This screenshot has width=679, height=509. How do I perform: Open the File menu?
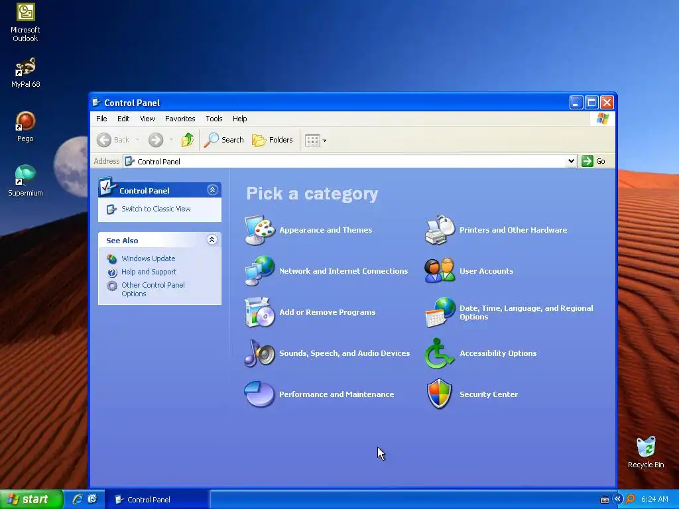coord(101,119)
